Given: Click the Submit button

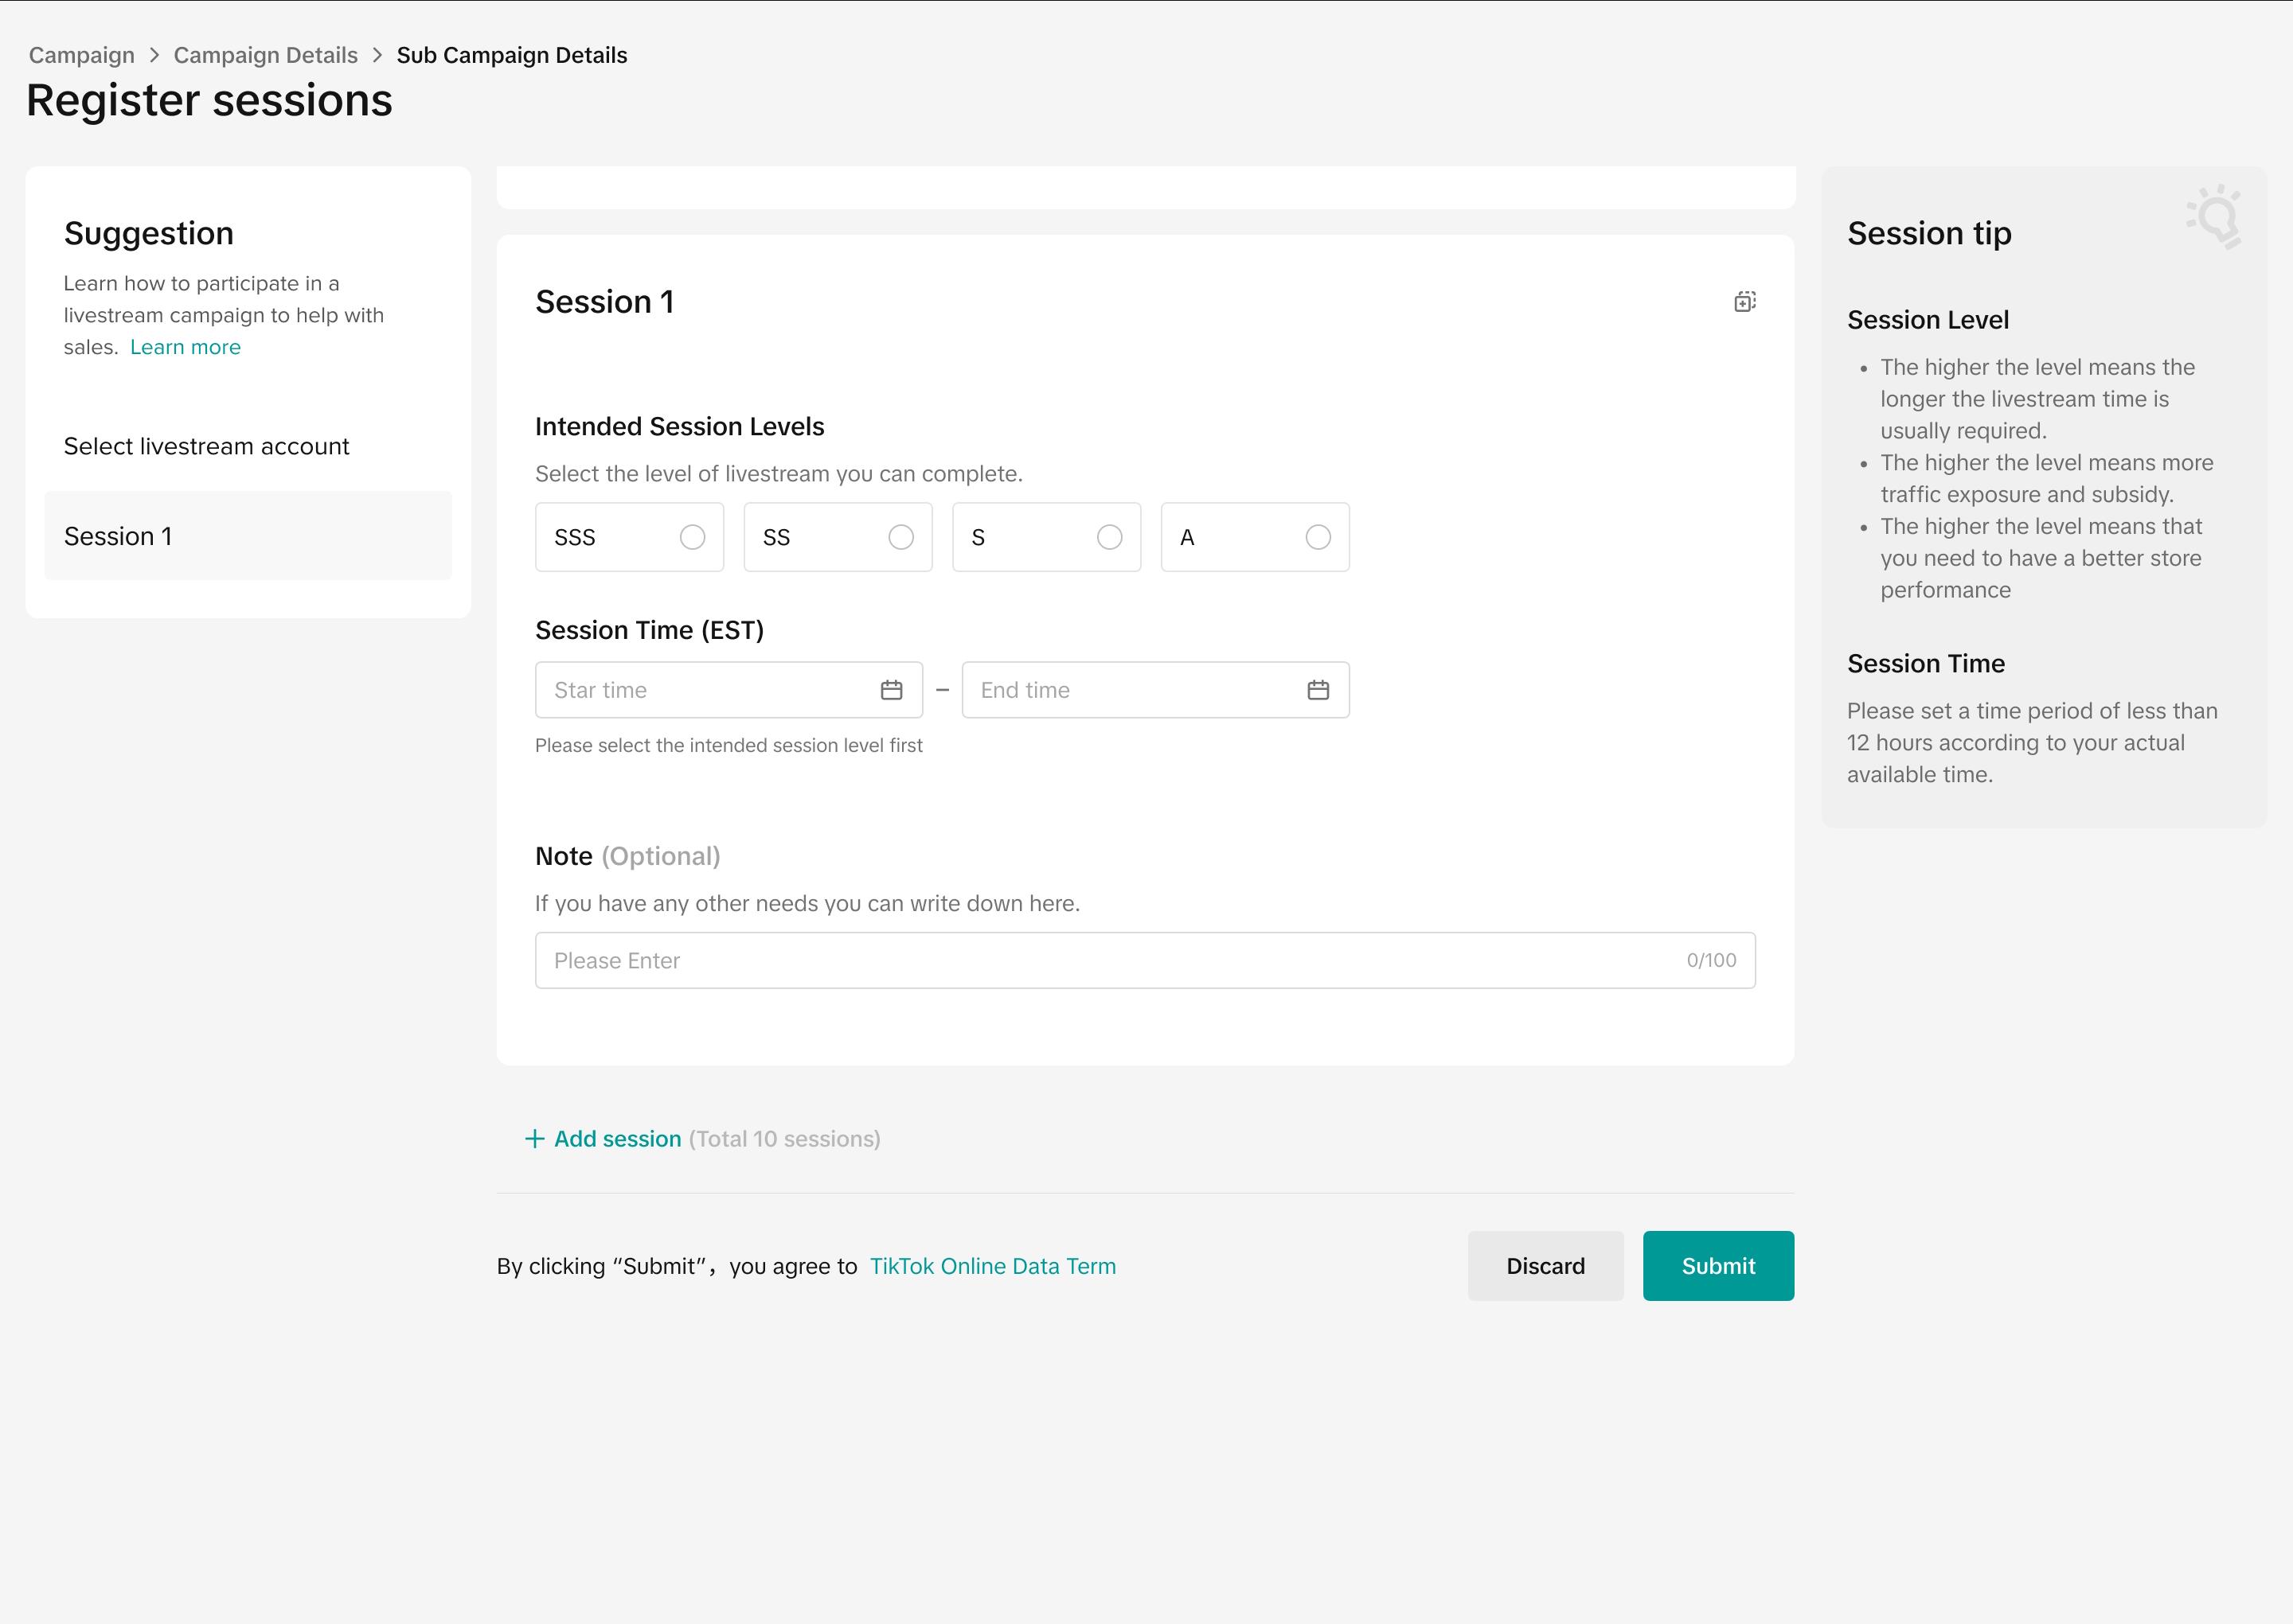Looking at the screenshot, I should [x=1717, y=1266].
